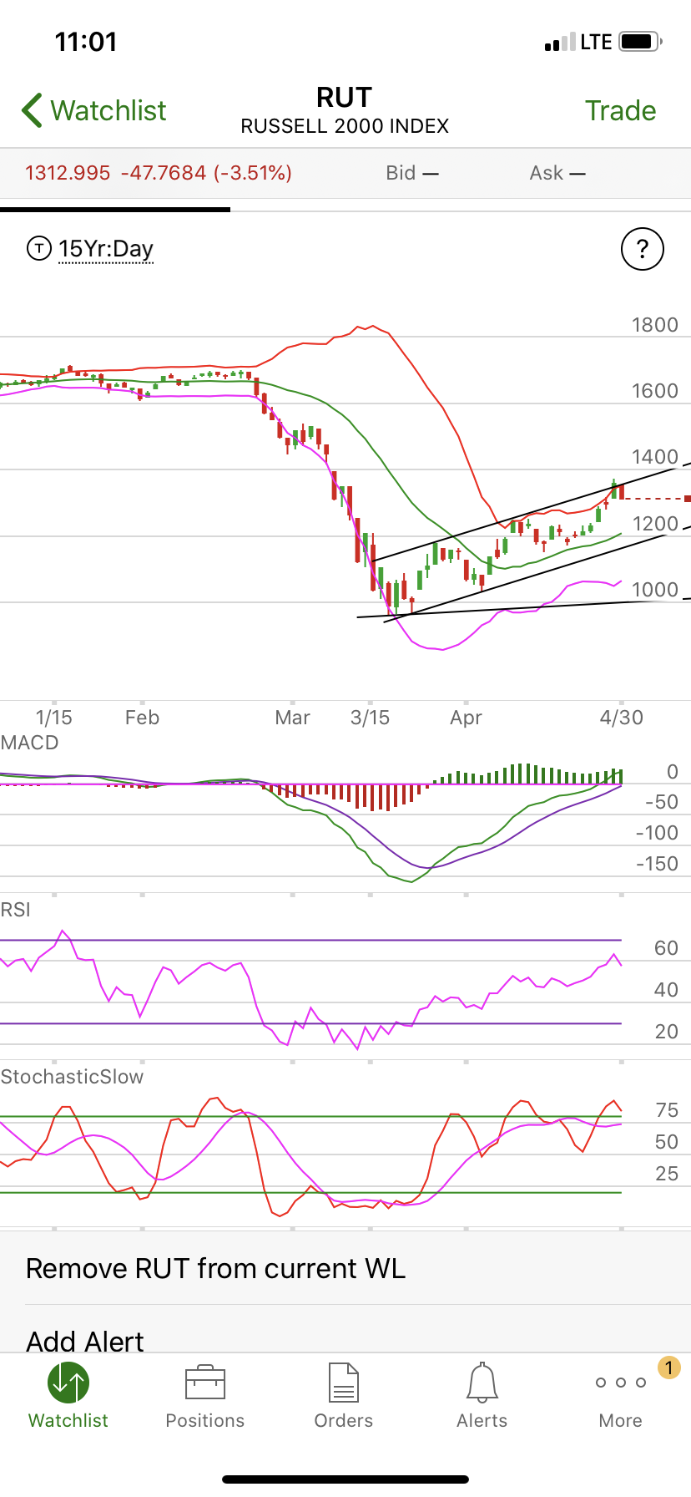This screenshot has width=691, height=1497.
Task: Choose Add Alert option
Action: [85, 1341]
